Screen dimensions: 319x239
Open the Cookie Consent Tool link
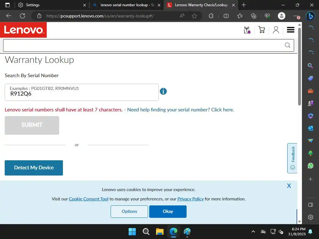point(88,199)
